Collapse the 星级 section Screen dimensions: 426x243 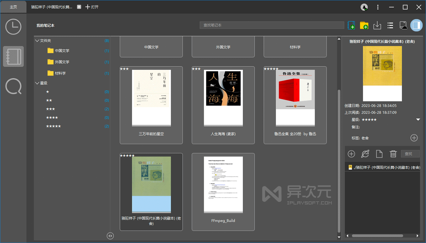[37, 83]
